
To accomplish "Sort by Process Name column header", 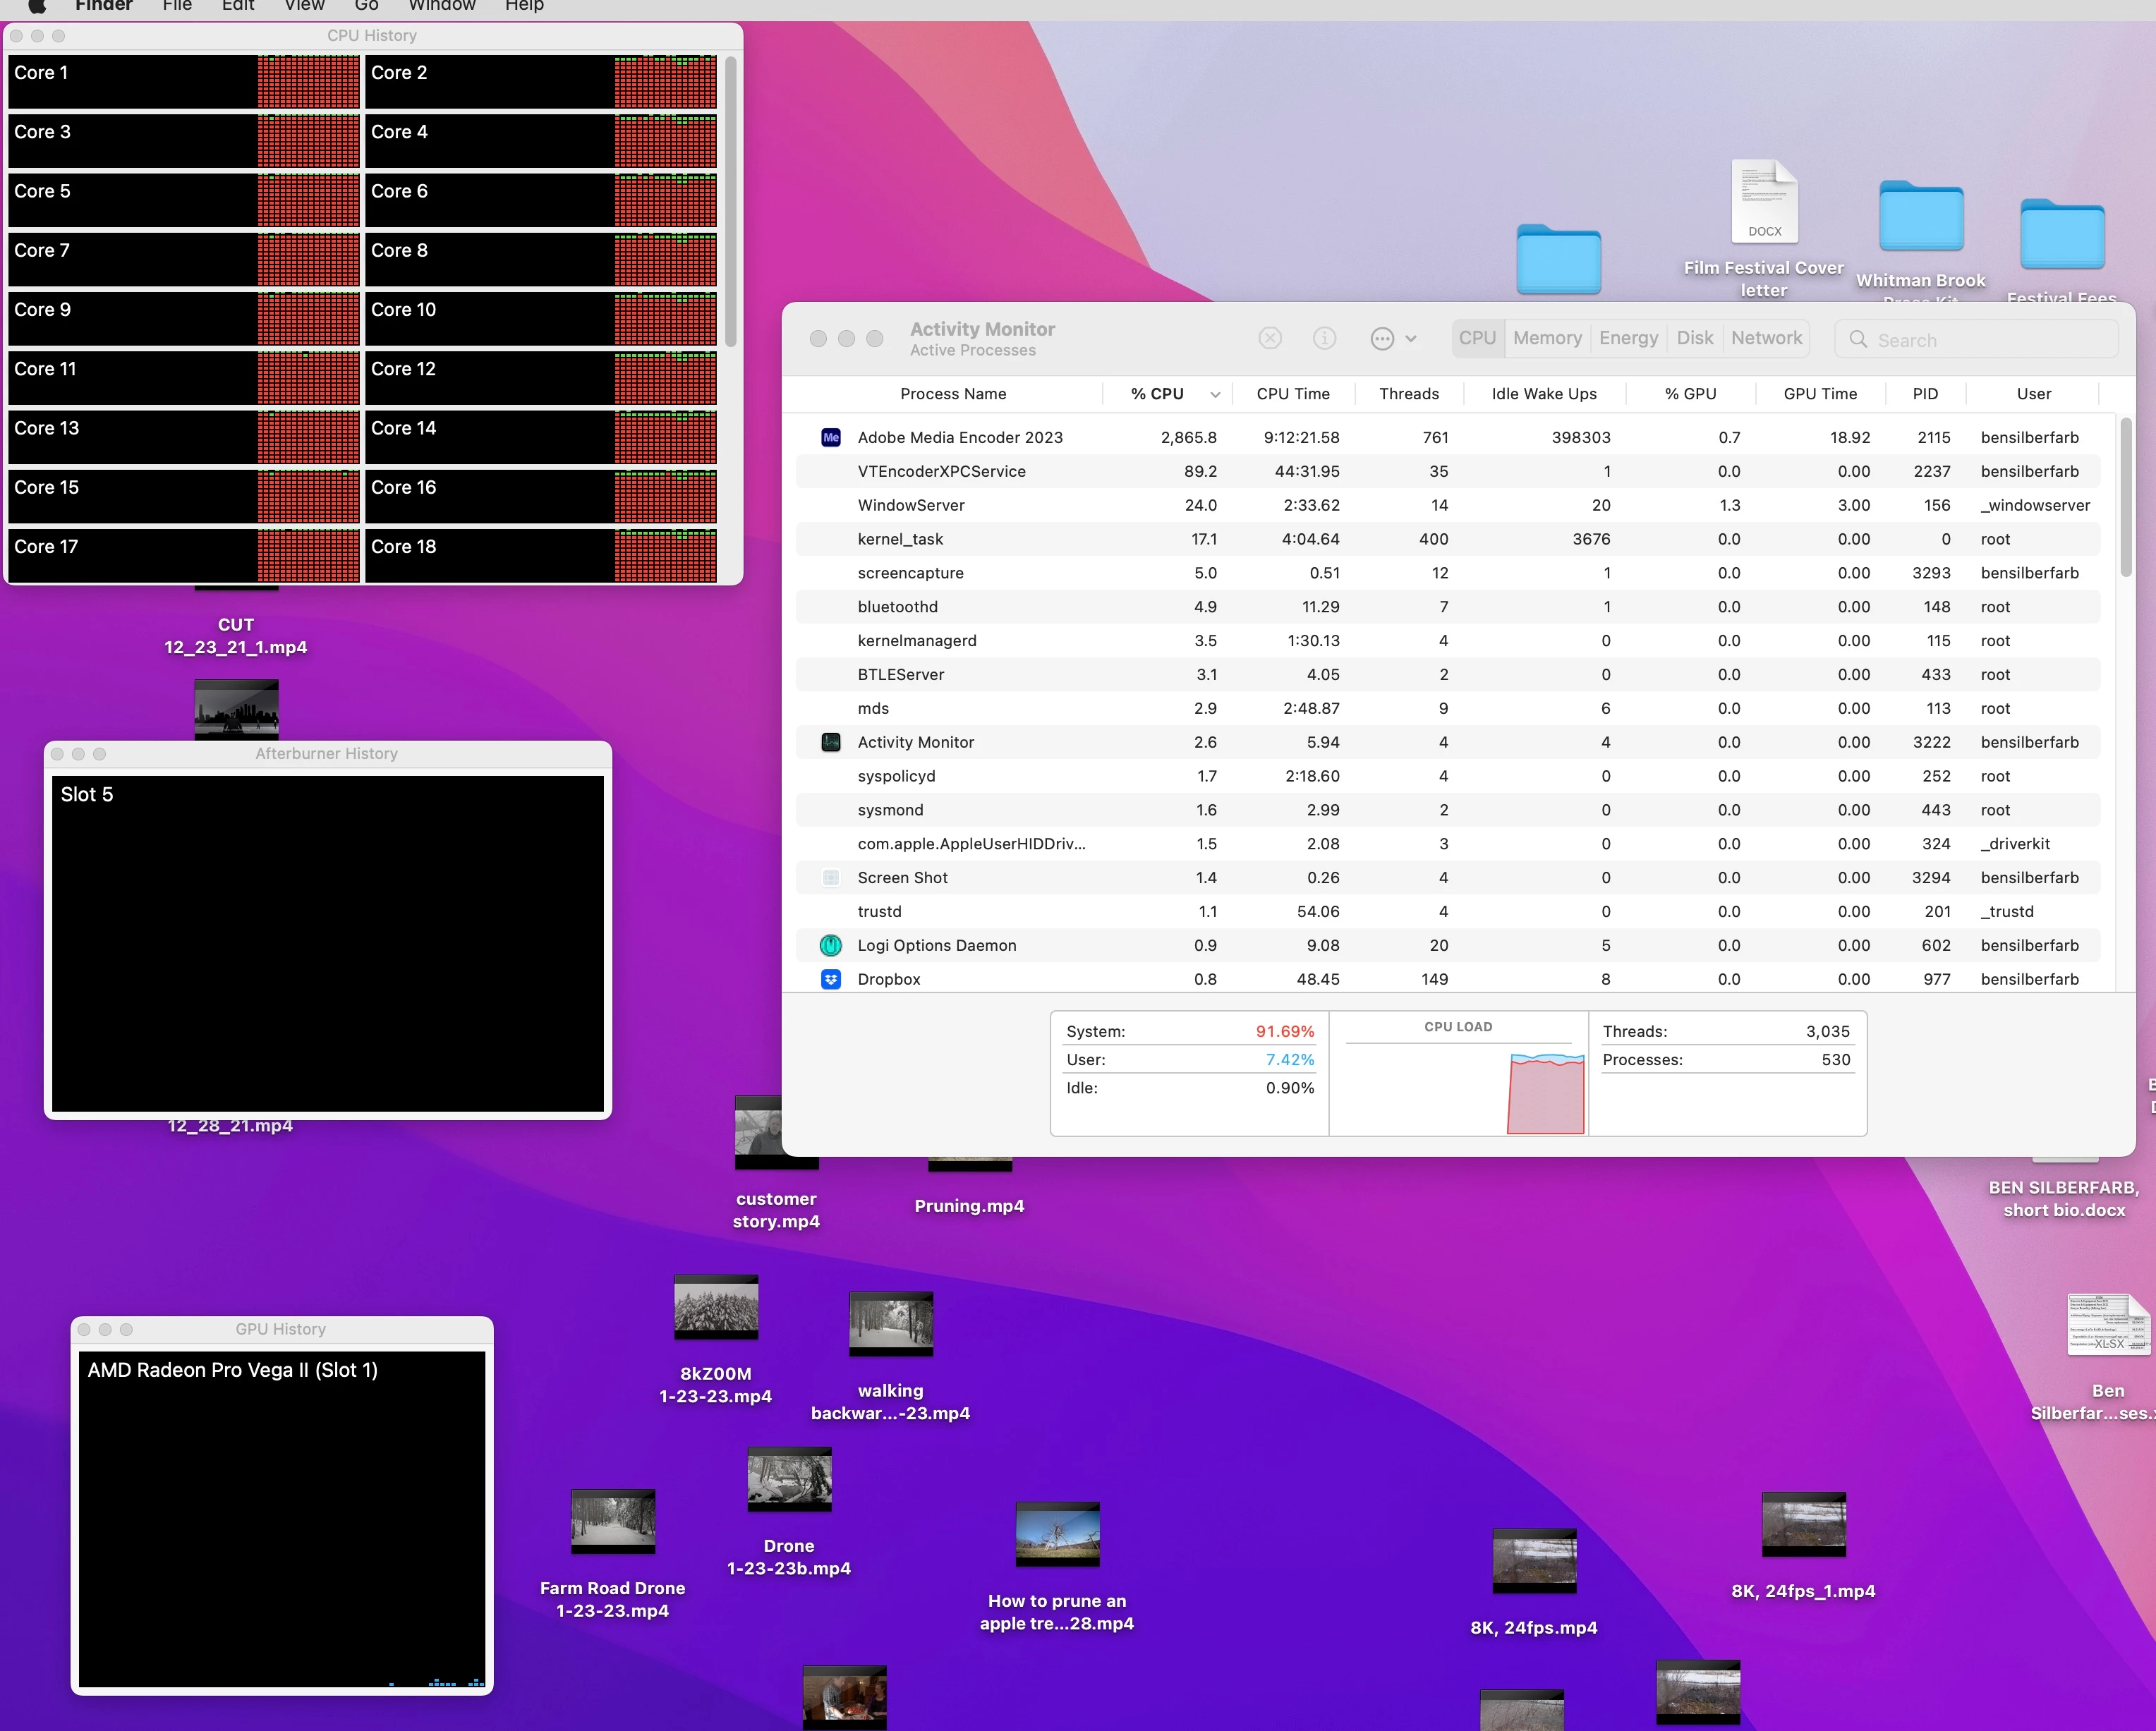I will coord(952,394).
